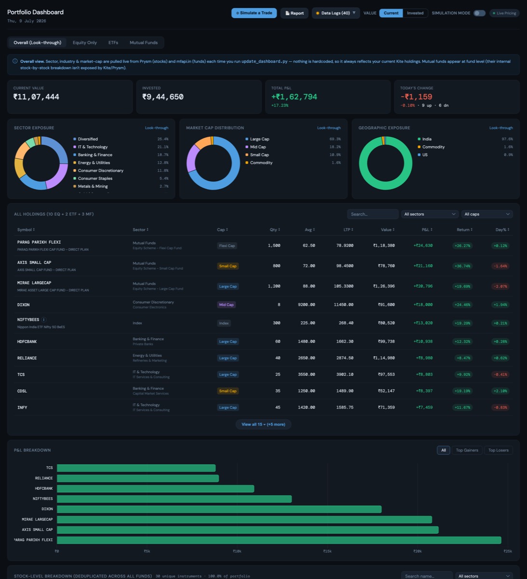
Task: Switch value view to Invested
Action: click(415, 13)
